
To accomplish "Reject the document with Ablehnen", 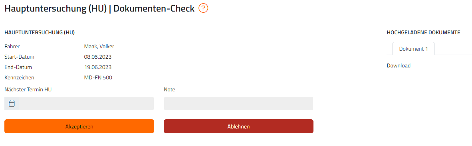I will click(238, 126).
